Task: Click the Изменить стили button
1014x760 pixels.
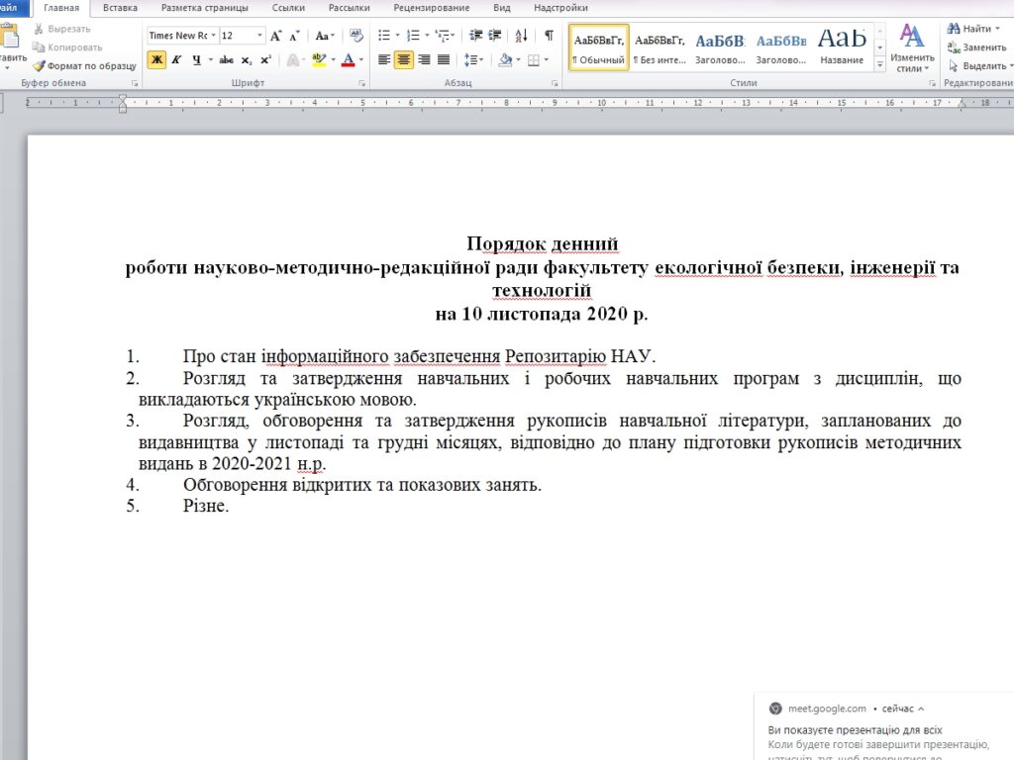Action: click(912, 48)
